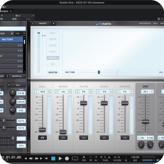164x164 pixels.
Task: Turn the EQ 2 FREQ knob
Action: pyautogui.click(x=12, y=102)
